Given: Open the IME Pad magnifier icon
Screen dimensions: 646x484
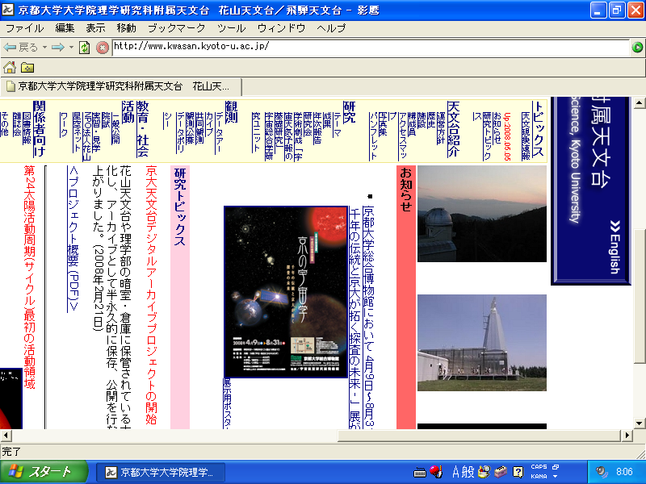Looking at the screenshot, I should (484, 472).
